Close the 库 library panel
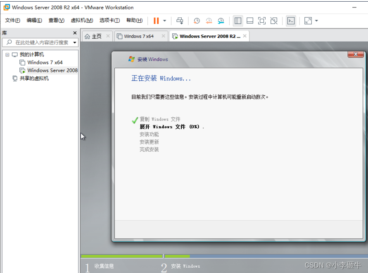Viewport: 368px width, 273px height. click(75, 33)
